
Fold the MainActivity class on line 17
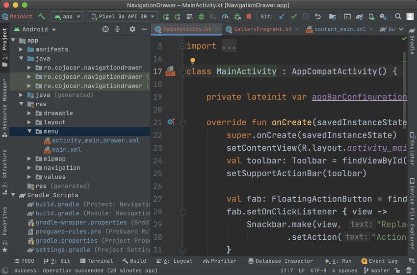point(182,71)
